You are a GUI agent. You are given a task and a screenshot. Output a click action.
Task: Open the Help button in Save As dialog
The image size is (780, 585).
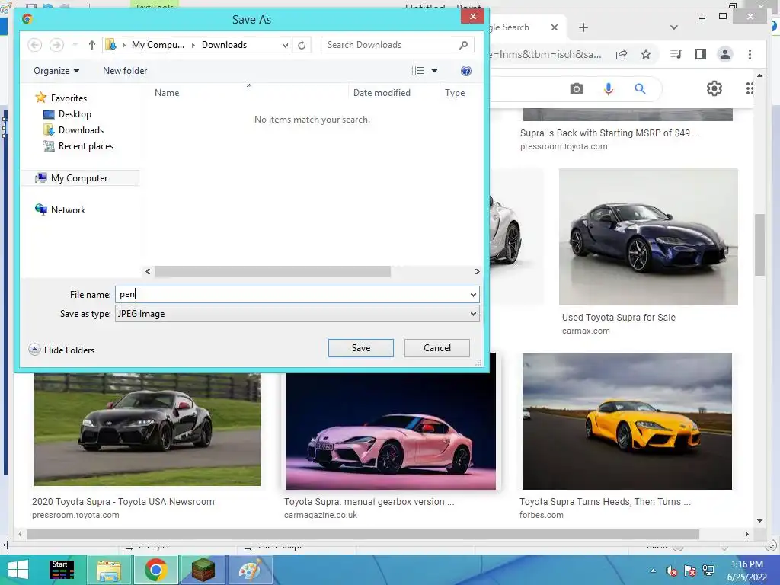click(x=465, y=71)
